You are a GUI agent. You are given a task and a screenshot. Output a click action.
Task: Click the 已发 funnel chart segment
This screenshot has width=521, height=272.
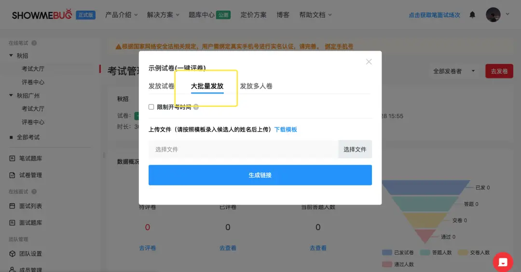tap(426, 188)
